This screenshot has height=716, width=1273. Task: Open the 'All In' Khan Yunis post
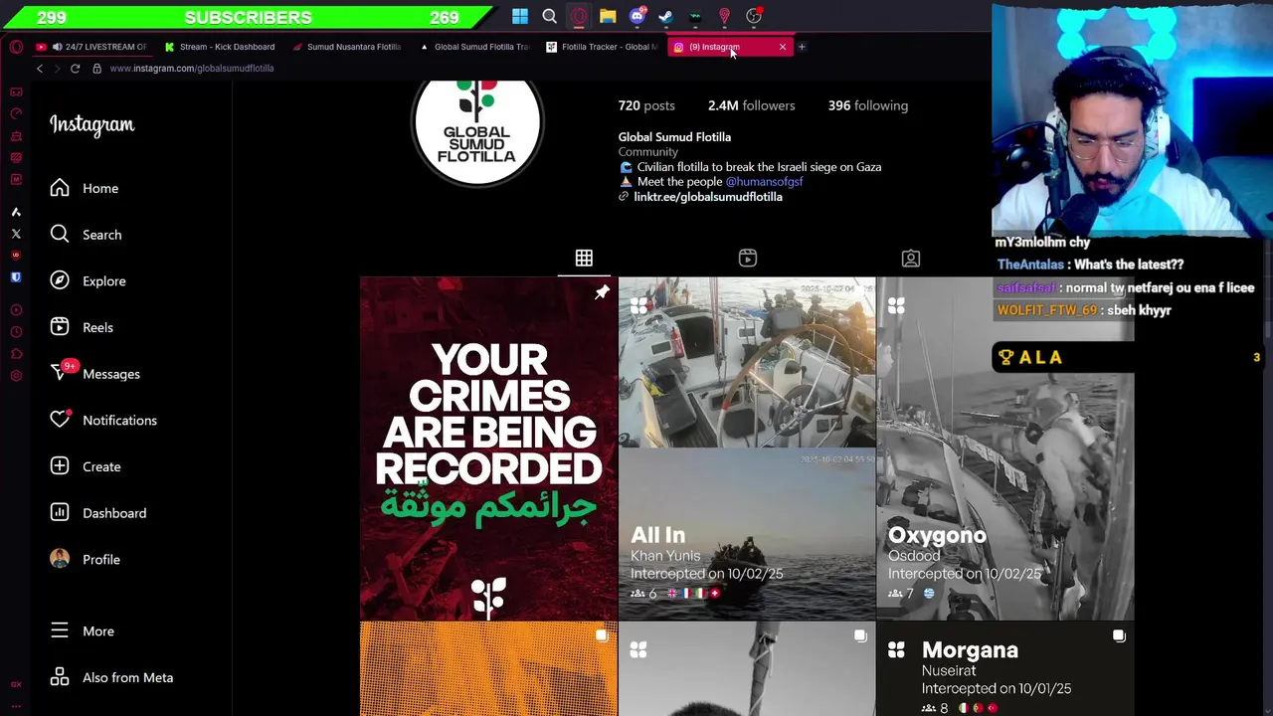747,448
